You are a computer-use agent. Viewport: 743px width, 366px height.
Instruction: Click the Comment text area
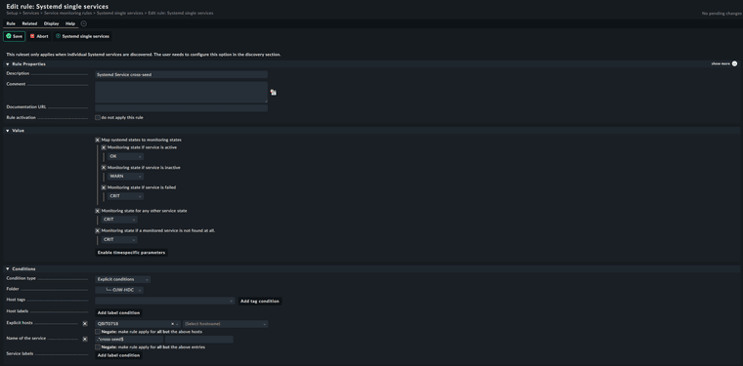pyautogui.click(x=181, y=92)
